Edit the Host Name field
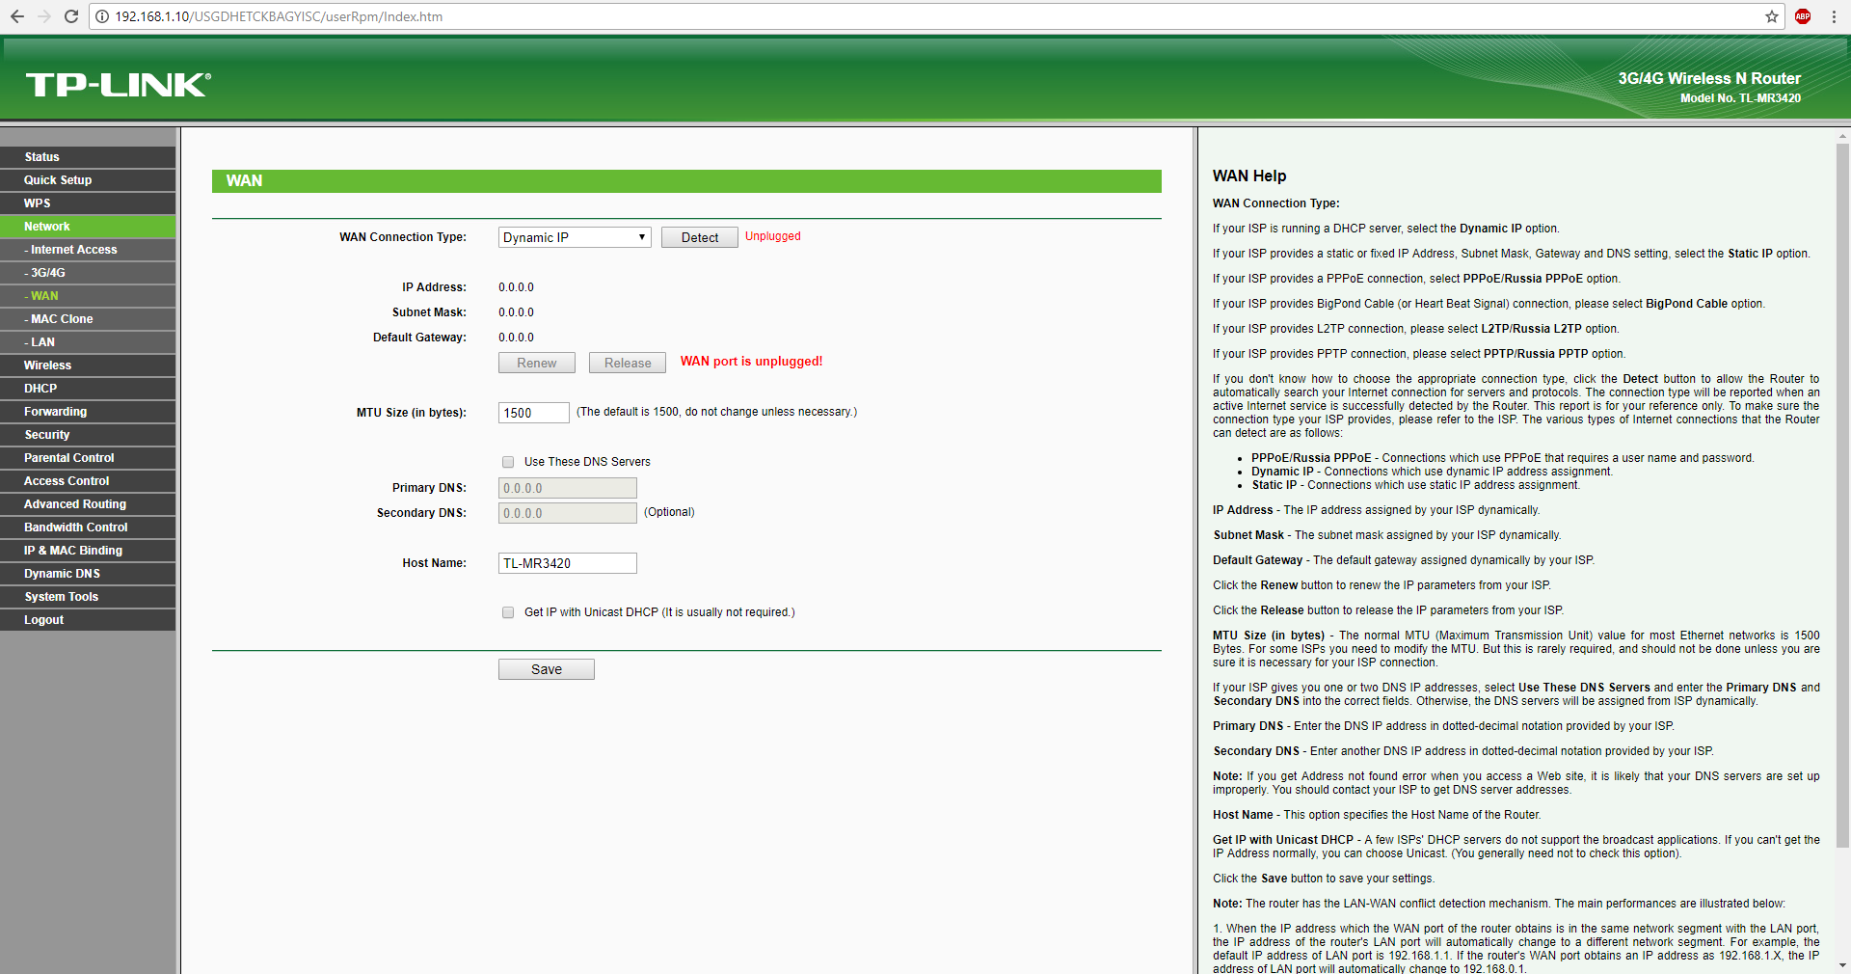Screen dimensions: 1851x974 (568, 563)
